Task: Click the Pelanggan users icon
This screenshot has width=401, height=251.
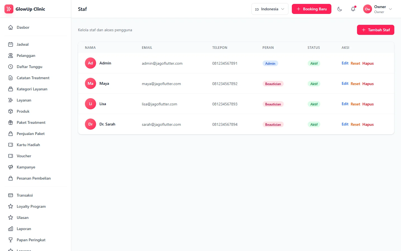Action: click(x=11, y=55)
